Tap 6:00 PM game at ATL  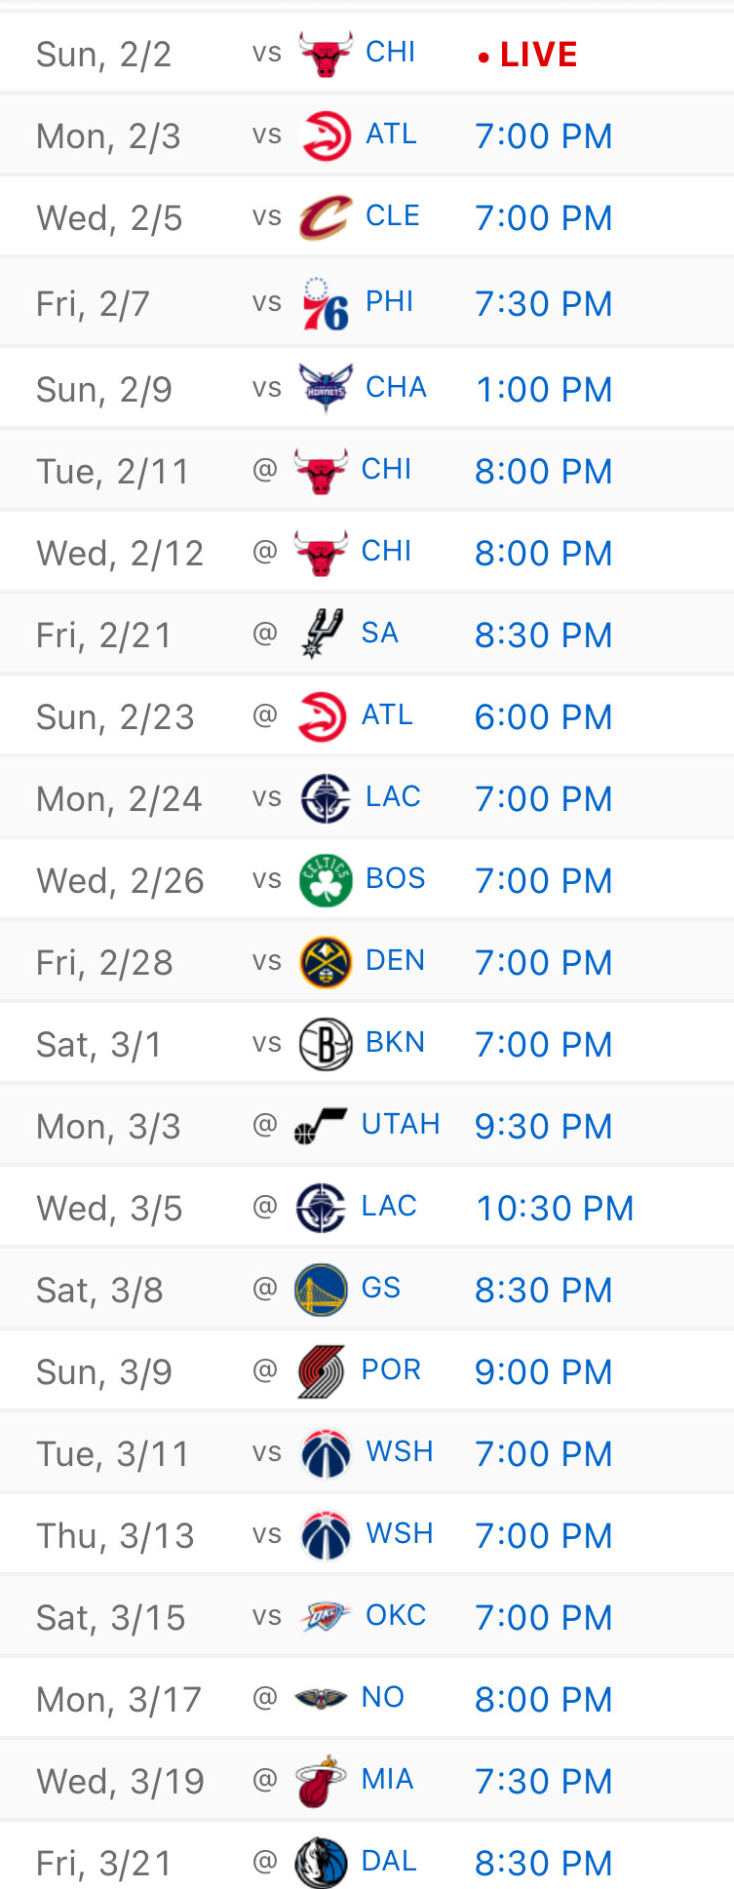[544, 716]
